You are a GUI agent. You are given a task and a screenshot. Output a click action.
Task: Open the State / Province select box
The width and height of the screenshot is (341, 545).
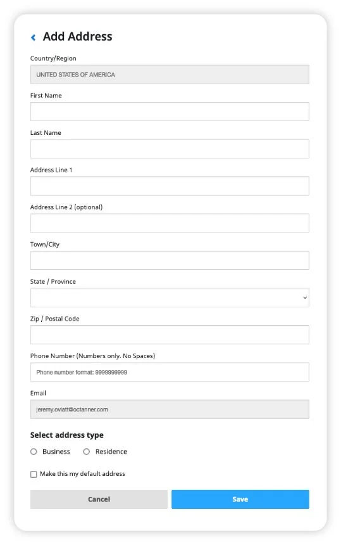pyautogui.click(x=170, y=297)
